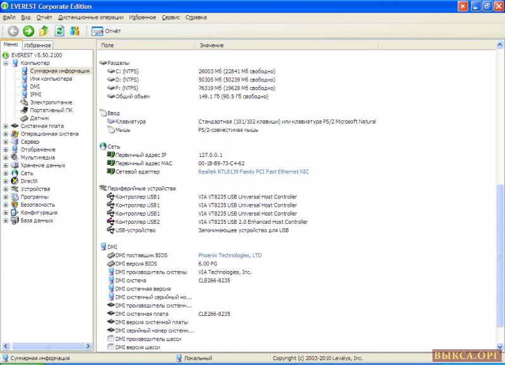Click the Up folder-level toolbar icon
Viewport: 505px width, 365px height.
coord(44,31)
